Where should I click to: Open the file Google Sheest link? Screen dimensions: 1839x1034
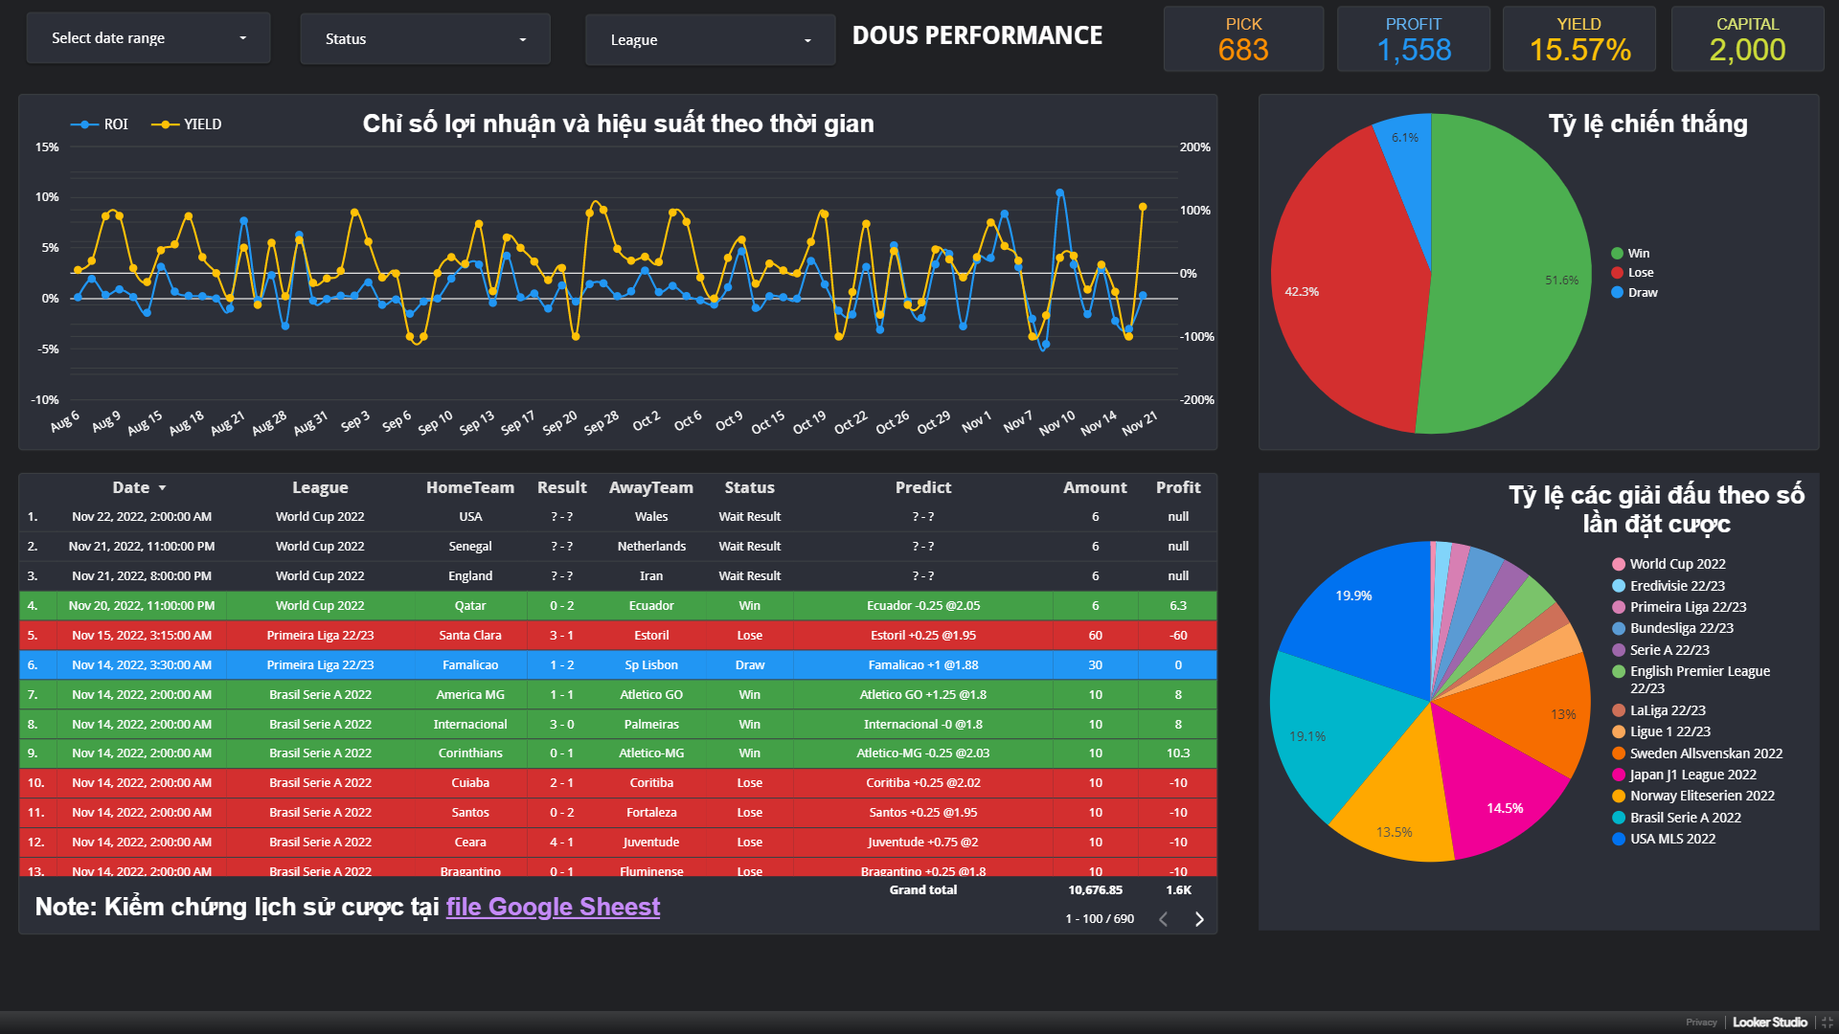[553, 907]
